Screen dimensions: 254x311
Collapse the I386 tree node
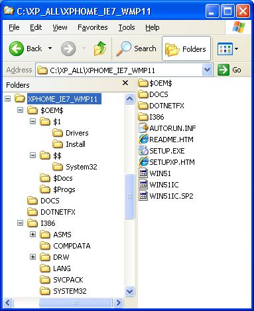pos(20,223)
